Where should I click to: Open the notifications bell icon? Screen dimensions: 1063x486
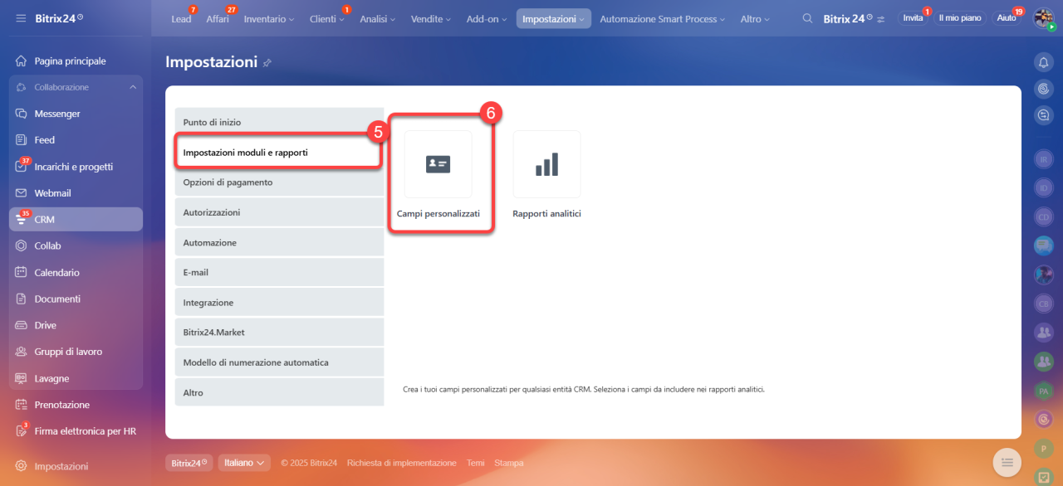click(1044, 61)
